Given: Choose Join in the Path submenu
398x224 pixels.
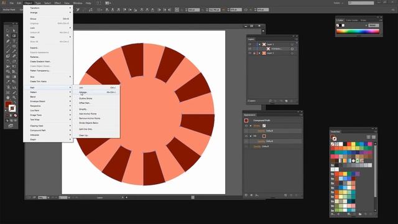Looking at the screenshot, I should (x=96, y=88).
